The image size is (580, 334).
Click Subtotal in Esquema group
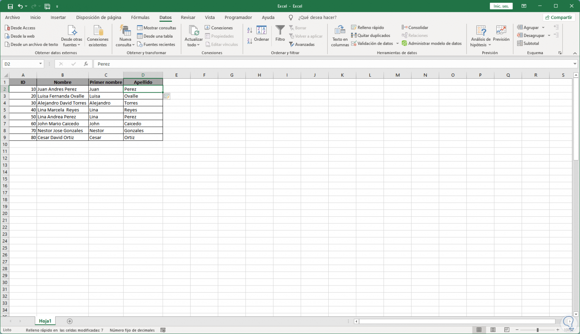528,44
